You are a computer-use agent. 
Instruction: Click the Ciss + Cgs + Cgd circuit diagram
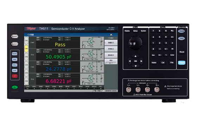pyautogui.click(x=92, y=55)
